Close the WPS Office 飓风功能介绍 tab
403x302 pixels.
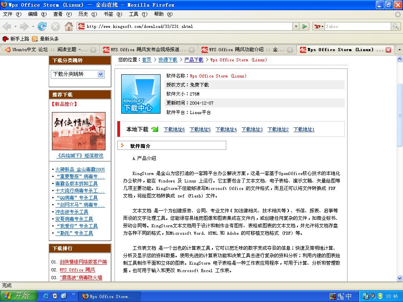(290, 50)
